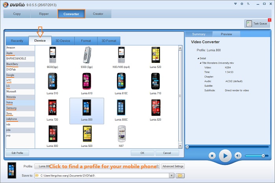Viewport: 275px width, 183px height.
Task: Choose BARNES&NOBLE brand
Action: click(x=20, y=59)
